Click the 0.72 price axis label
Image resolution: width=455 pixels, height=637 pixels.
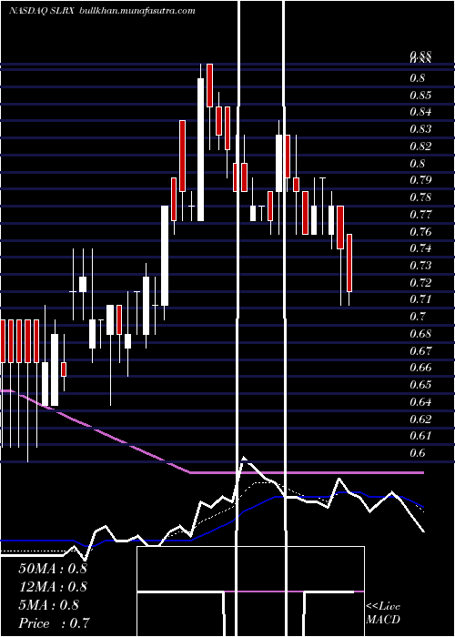pyautogui.click(x=420, y=282)
